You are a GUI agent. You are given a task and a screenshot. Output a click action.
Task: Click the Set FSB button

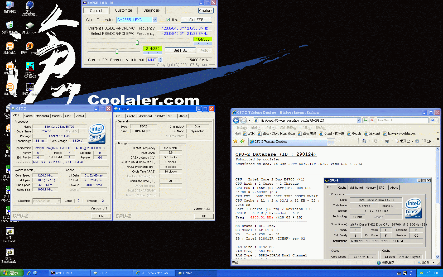click(x=180, y=50)
